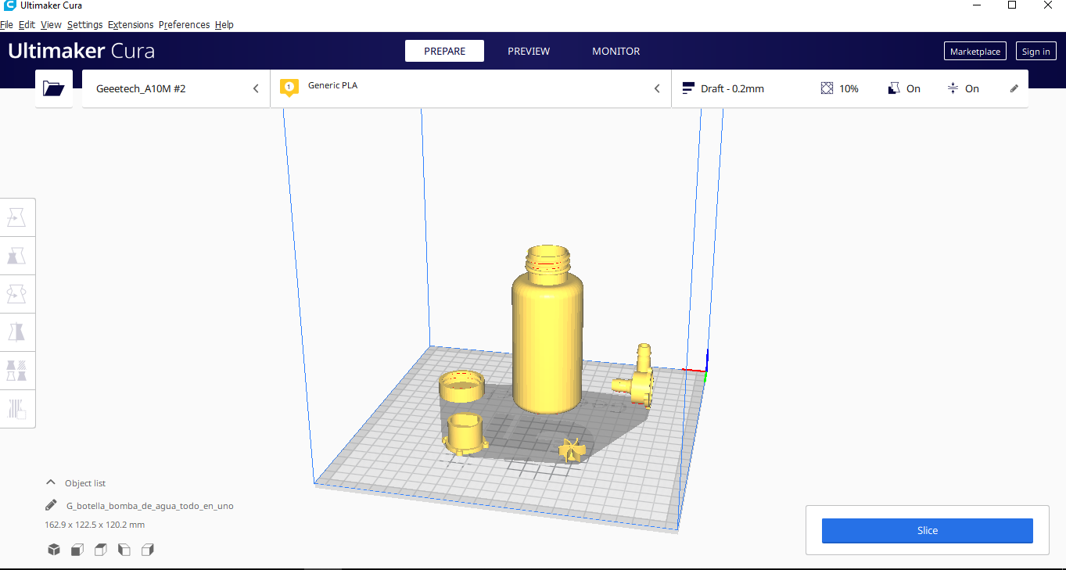Select the impeller model on build plate
The width and height of the screenshot is (1066, 570).
coord(572,449)
